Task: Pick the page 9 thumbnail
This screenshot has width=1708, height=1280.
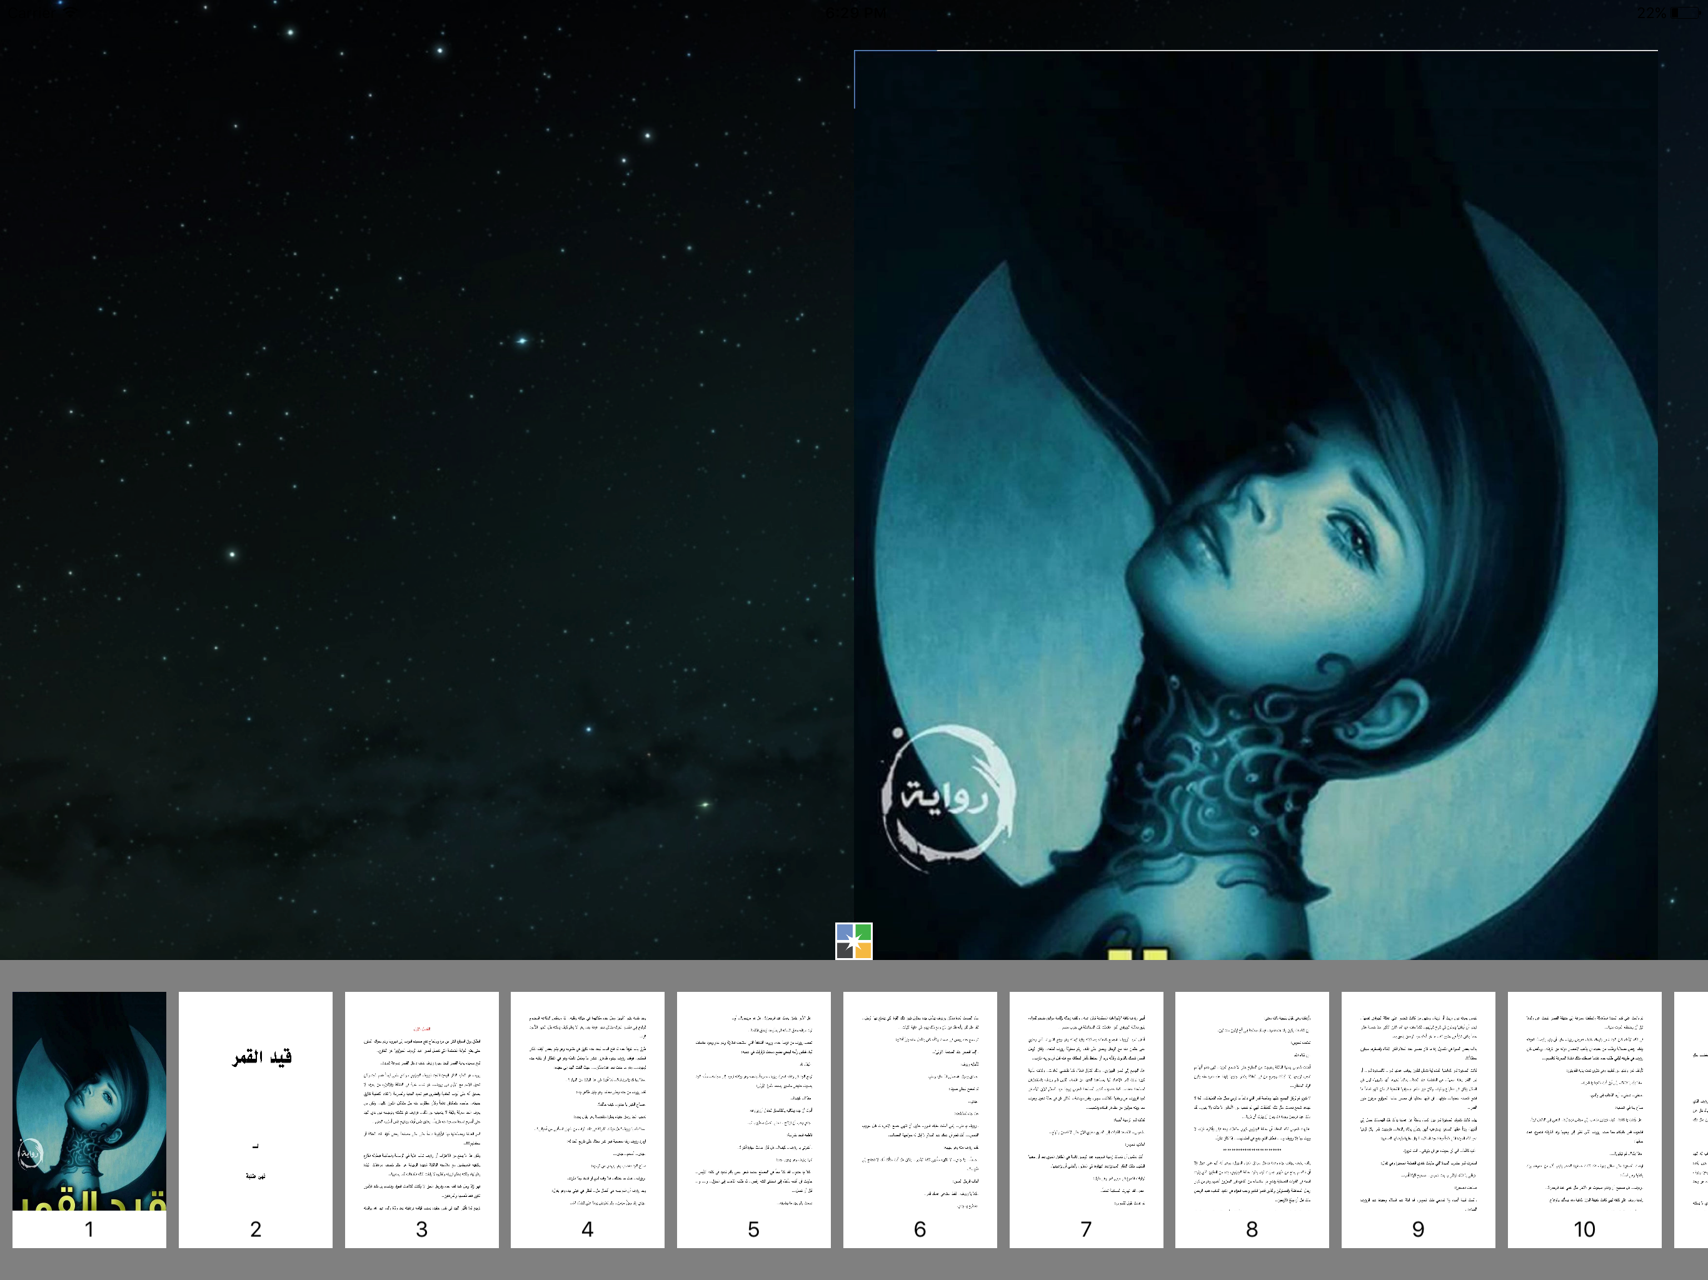Action: pos(1419,1119)
